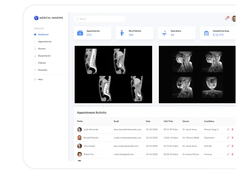The height and width of the screenshot is (175, 236).
Task: Go to Appointments in sidebar
Action: coord(45,42)
